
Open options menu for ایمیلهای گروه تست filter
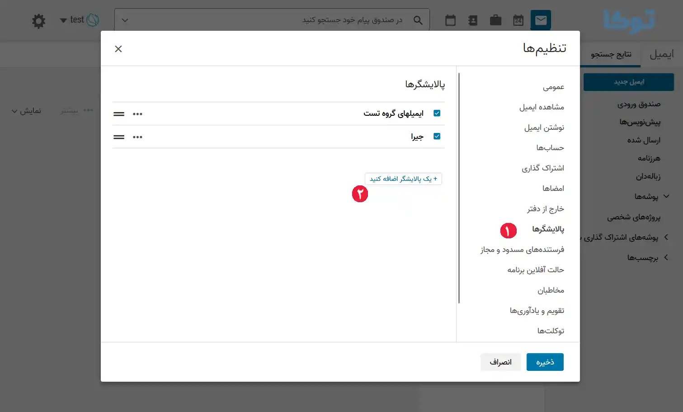[x=137, y=114]
